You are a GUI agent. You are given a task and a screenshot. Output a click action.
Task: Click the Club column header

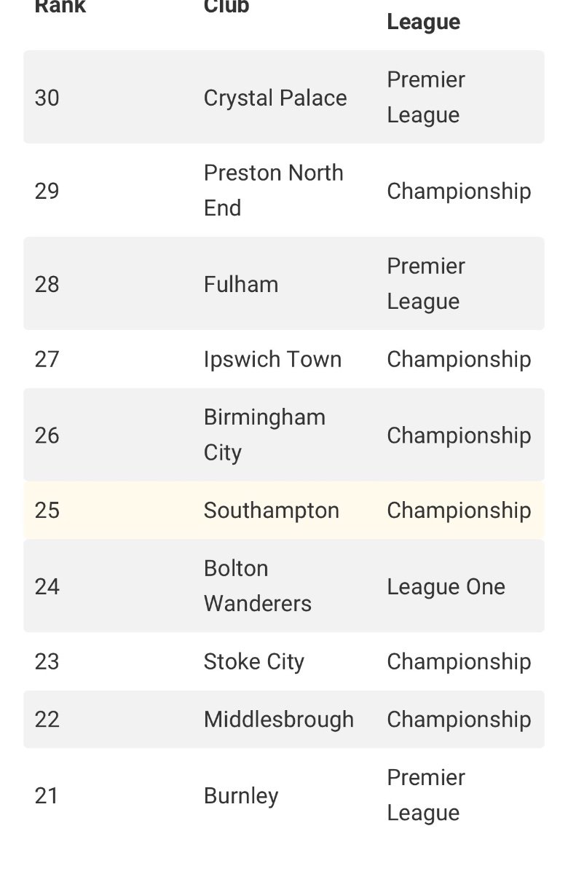tap(226, 7)
